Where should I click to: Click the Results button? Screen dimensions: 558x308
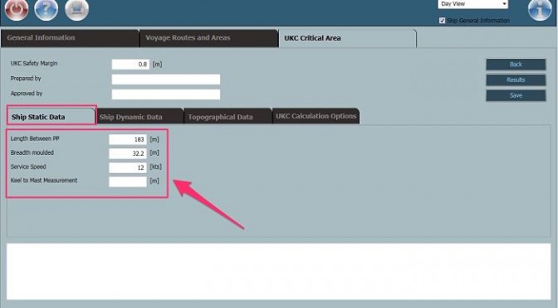click(x=516, y=79)
